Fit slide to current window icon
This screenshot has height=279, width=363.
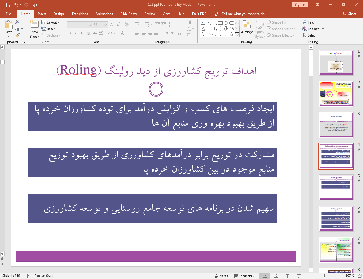[360, 276]
